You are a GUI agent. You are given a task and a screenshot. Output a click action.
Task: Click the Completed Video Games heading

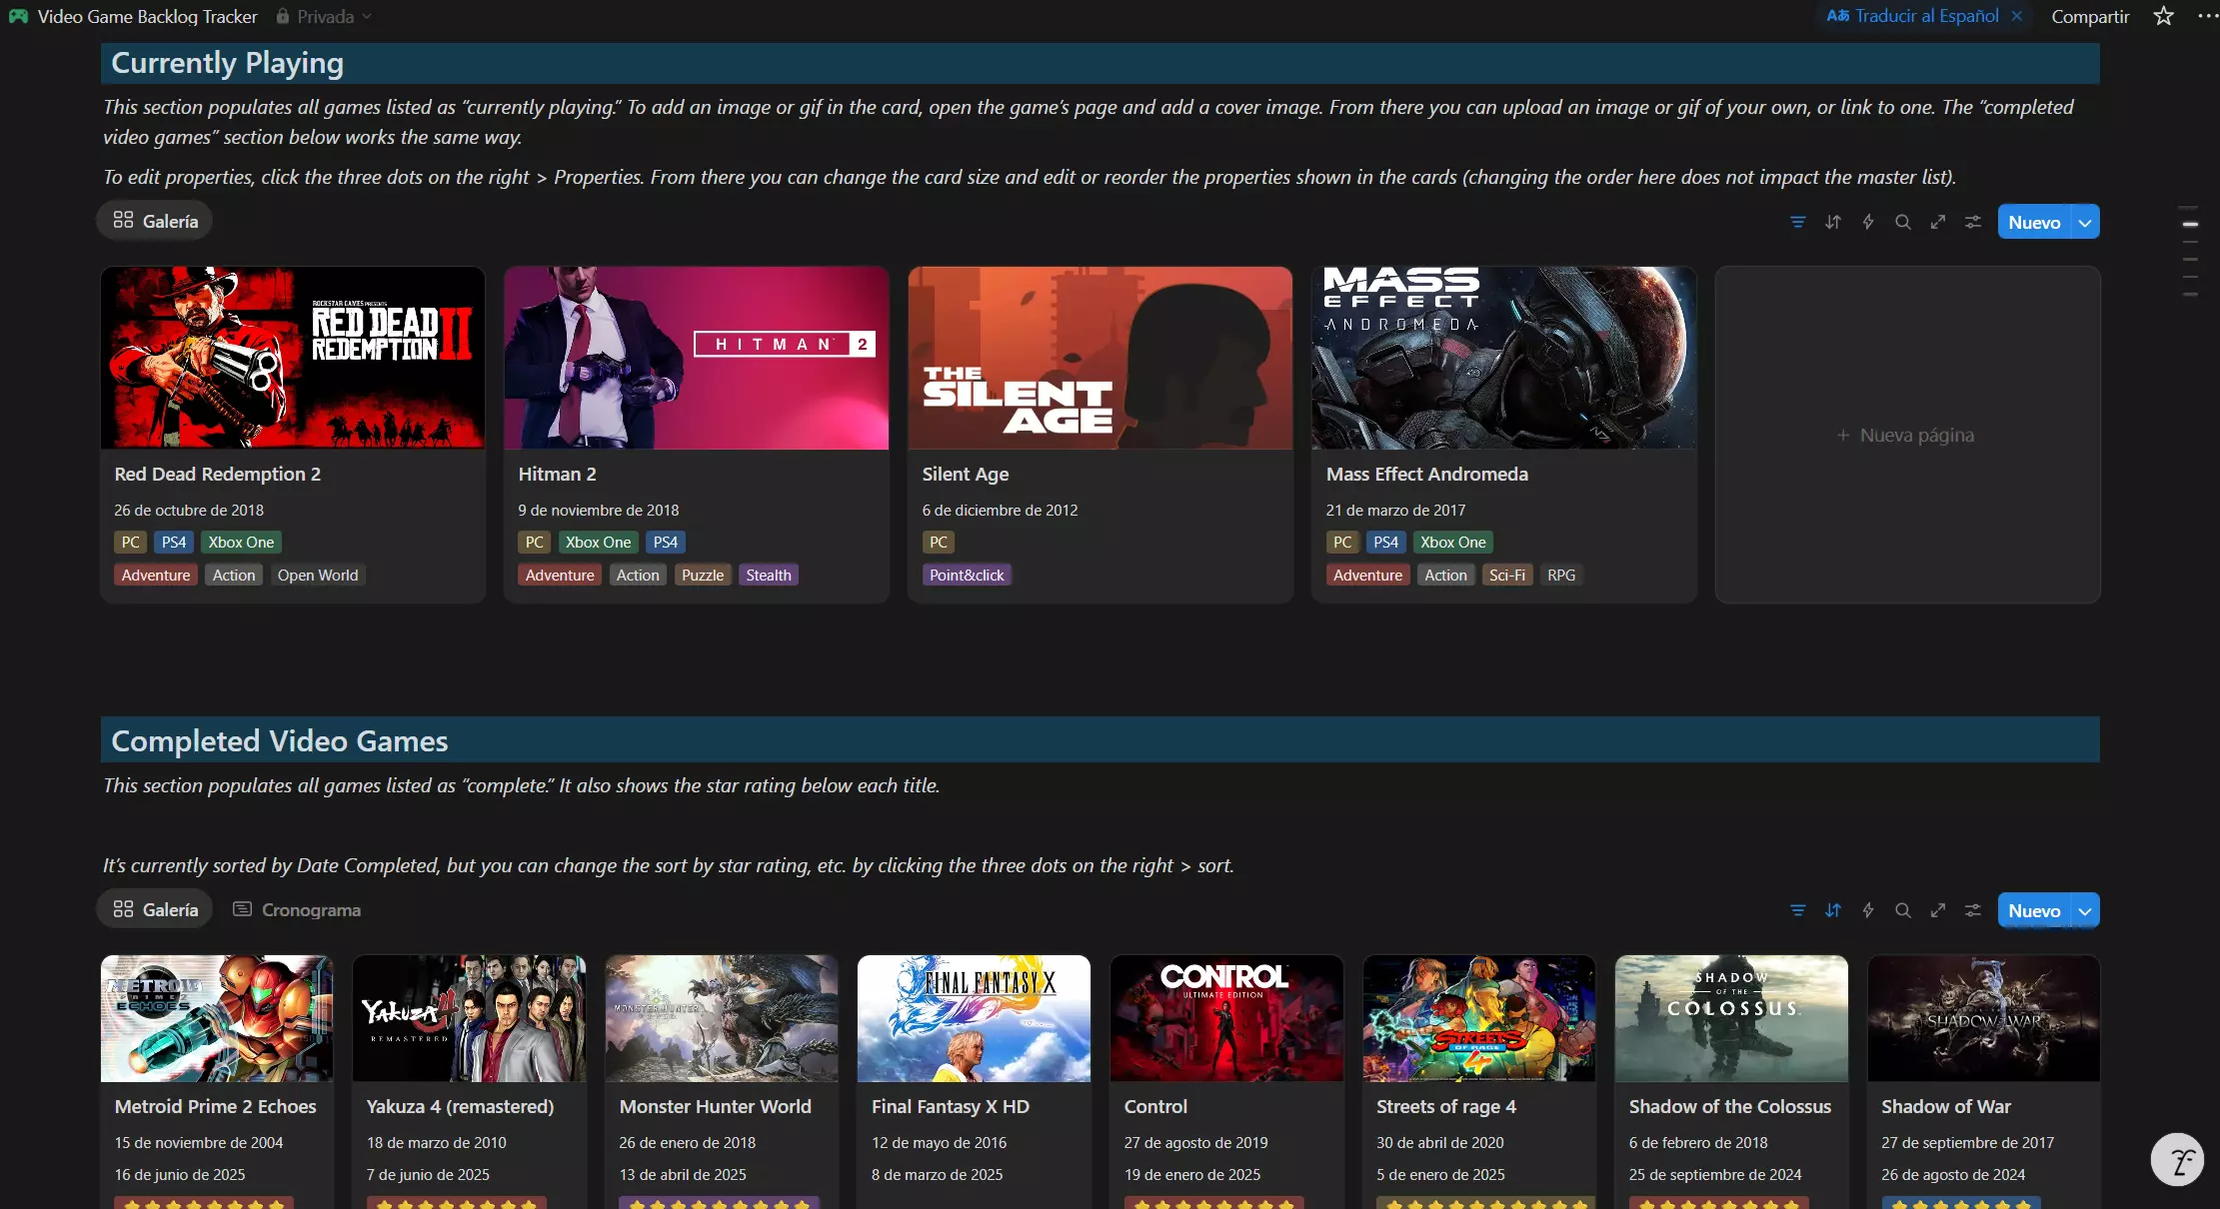point(280,740)
